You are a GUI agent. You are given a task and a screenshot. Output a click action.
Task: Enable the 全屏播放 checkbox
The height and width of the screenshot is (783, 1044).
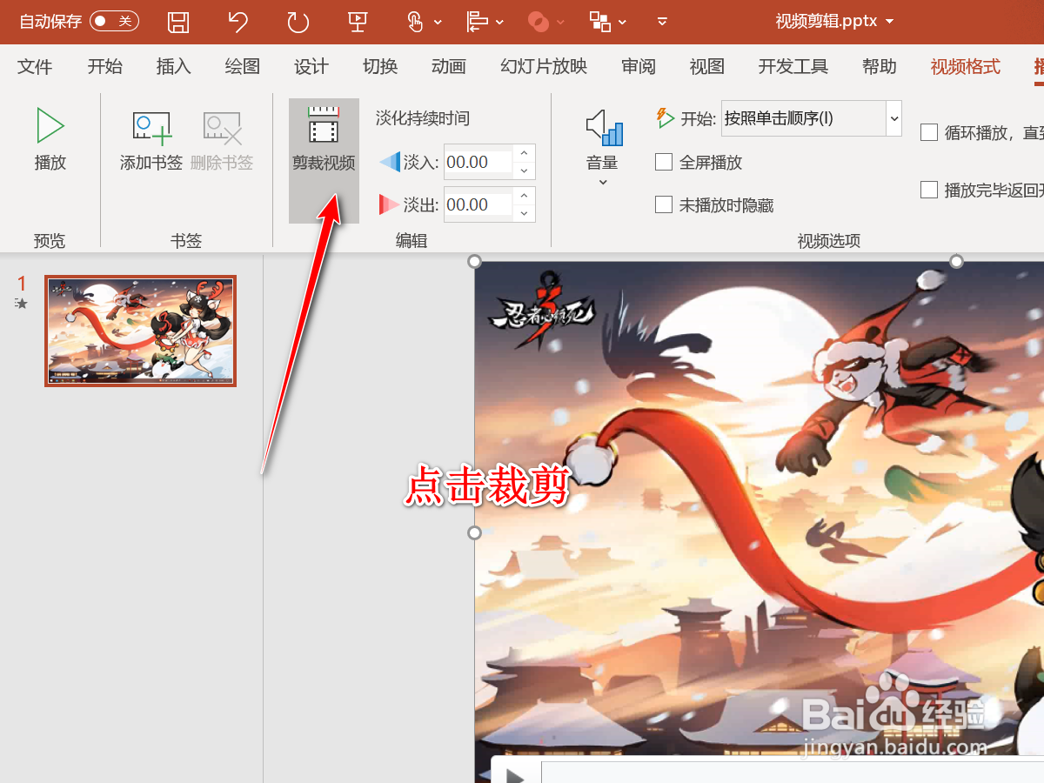coord(664,162)
